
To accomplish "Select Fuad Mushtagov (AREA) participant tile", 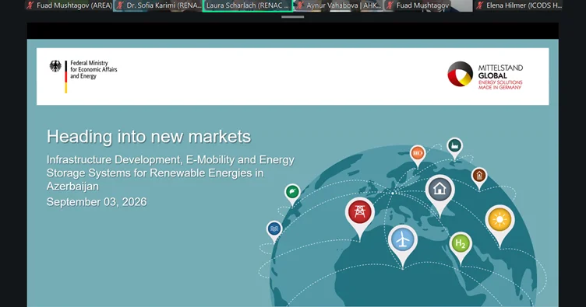I will pyautogui.click(x=69, y=5).
